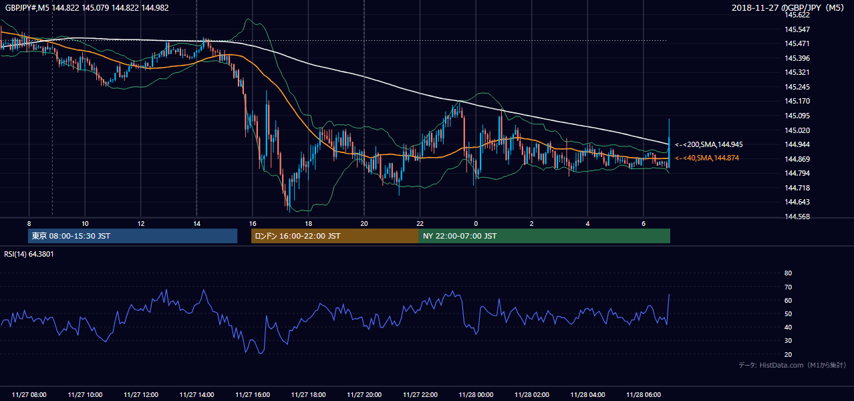Click the 11/28 04:00 date label
This screenshot has height=401, width=854.
tap(587, 395)
